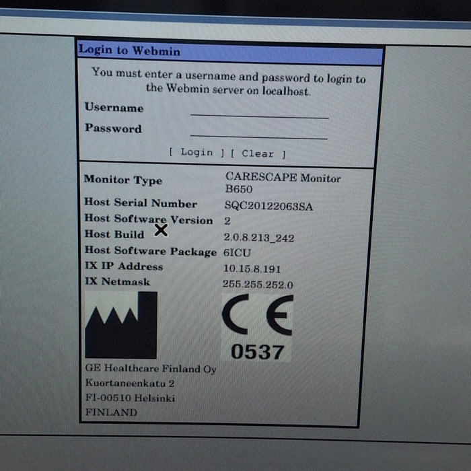This screenshot has height=471, width=471.
Task: Click the 'GE Healthcare Finland Oy' text
Action: tap(151, 369)
